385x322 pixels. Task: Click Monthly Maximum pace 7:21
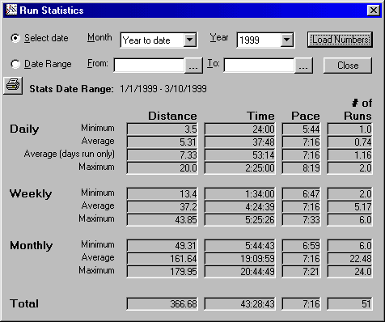(x=302, y=271)
